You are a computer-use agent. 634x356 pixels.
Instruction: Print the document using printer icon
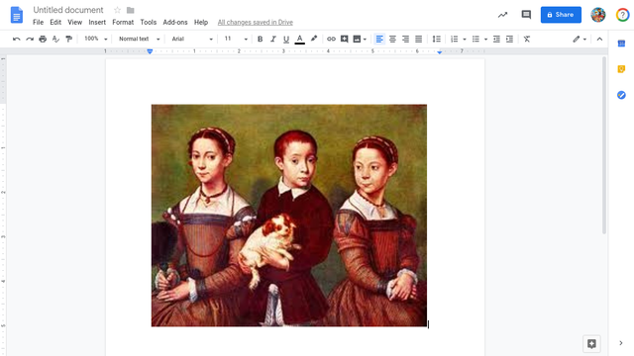tap(43, 40)
